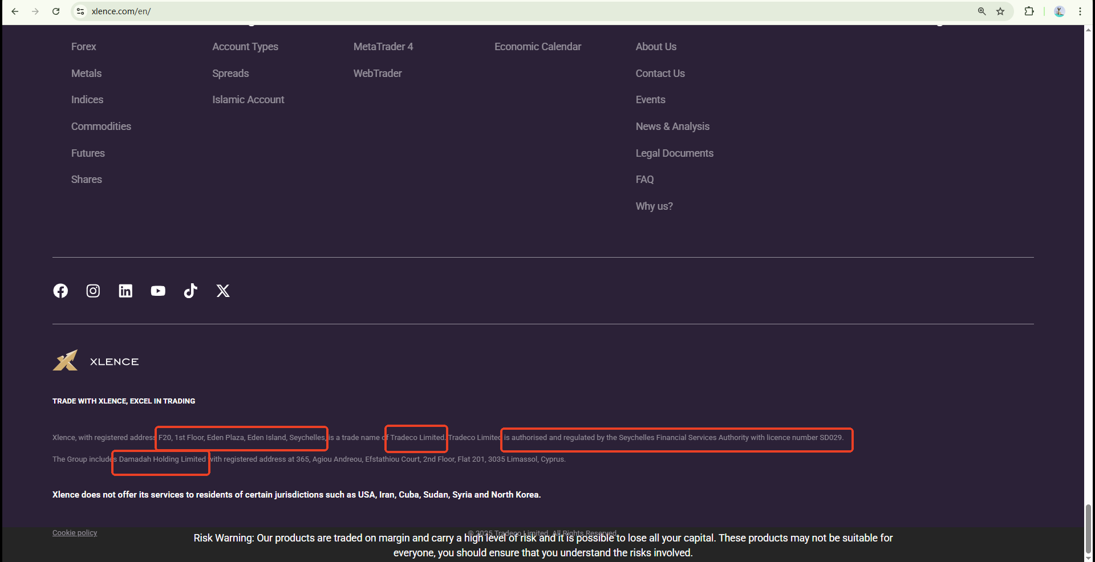Open the X (Twitter) social icon
The height and width of the screenshot is (562, 1095).
pyautogui.click(x=223, y=291)
